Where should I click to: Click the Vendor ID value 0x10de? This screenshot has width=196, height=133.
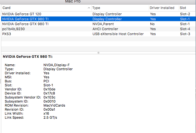click(49, 89)
